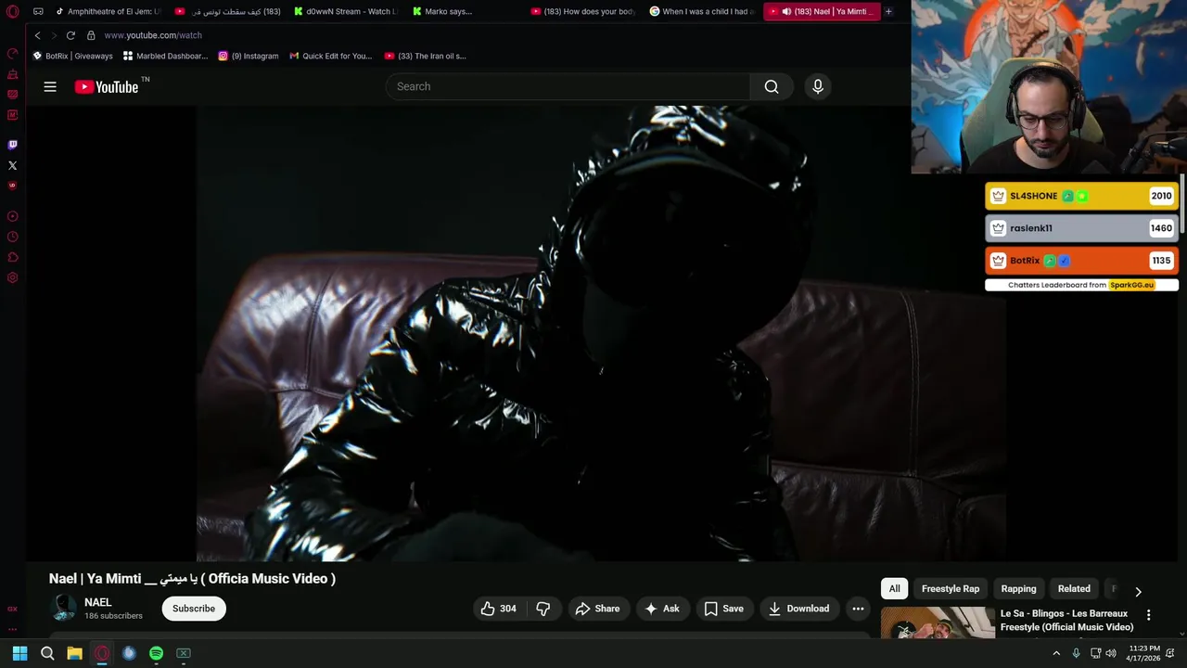Go back to the previous page

point(37,35)
